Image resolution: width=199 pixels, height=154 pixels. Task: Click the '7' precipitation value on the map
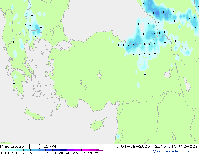tap(148, 3)
